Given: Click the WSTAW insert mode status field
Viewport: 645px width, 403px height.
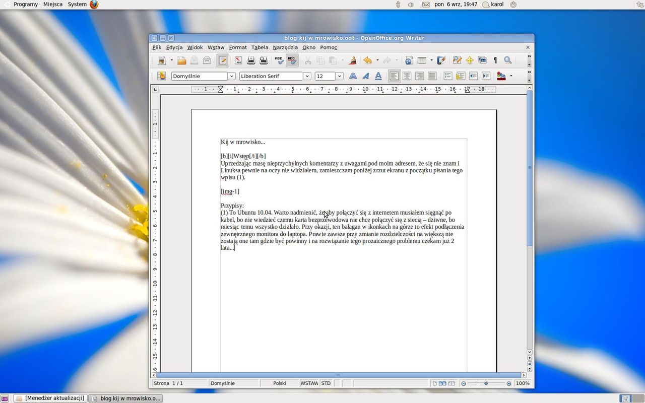Looking at the screenshot, I should tap(309, 383).
